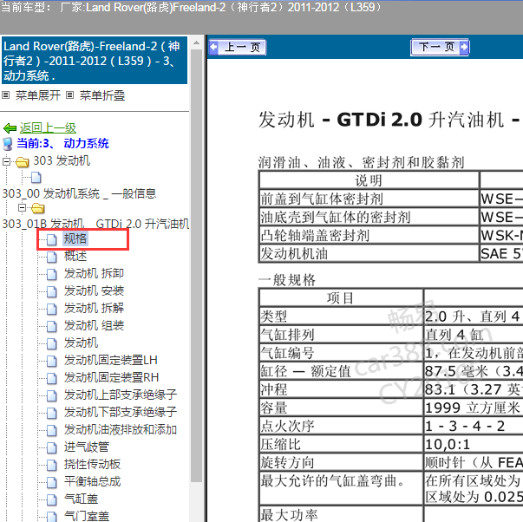Go to next page with 下一页
Screen dimensions: 523x522
440,48
